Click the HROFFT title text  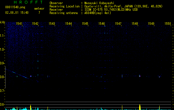28,2
